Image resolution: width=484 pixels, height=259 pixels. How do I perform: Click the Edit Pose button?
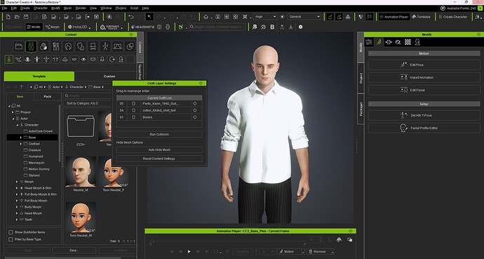424,65
